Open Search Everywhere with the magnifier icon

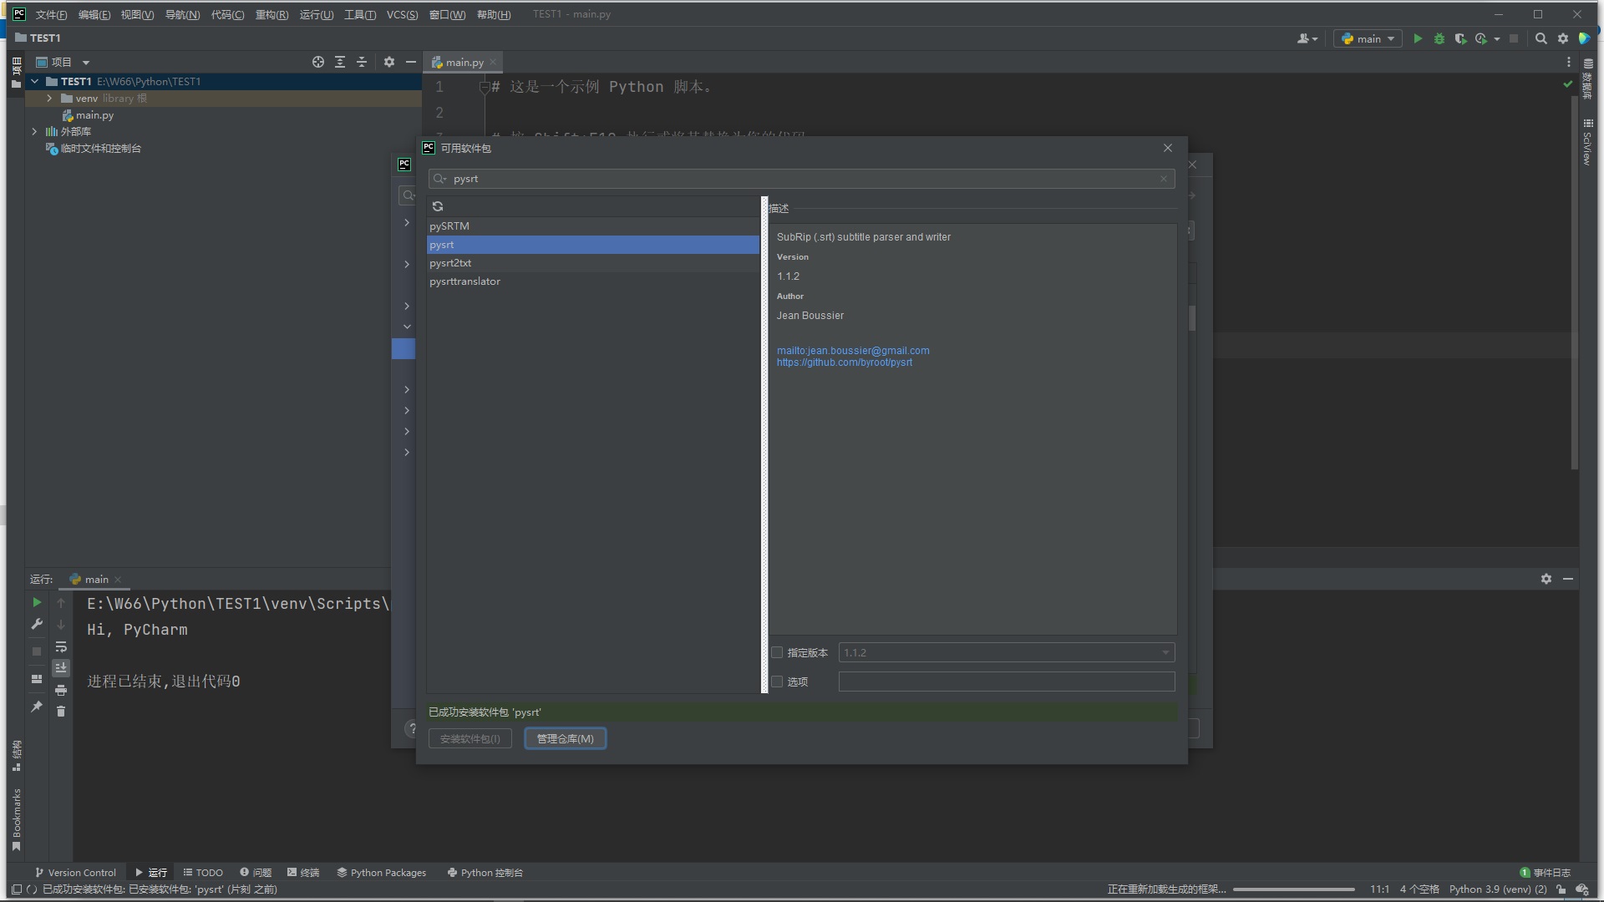coord(1541,38)
